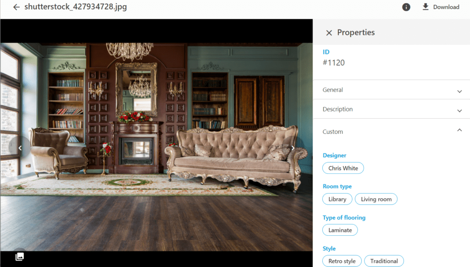
Task: Click the Living room tag
Action: [x=376, y=199]
